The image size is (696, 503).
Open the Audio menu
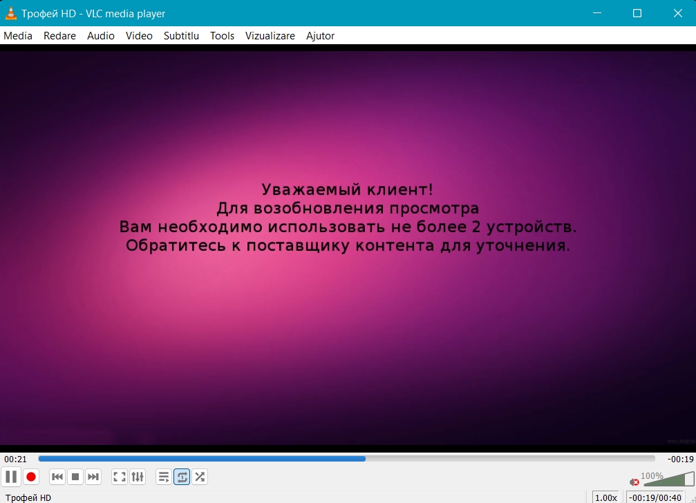(x=101, y=36)
